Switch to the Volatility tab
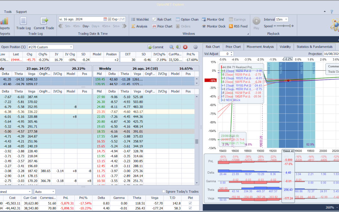This screenshot has height=212, width=339. 285,46
